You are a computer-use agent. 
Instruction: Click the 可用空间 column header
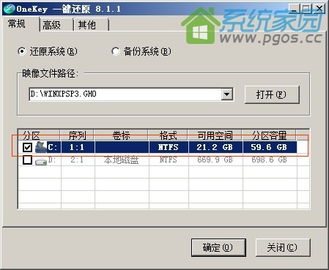pyautogui.click(x=215, y=135)
